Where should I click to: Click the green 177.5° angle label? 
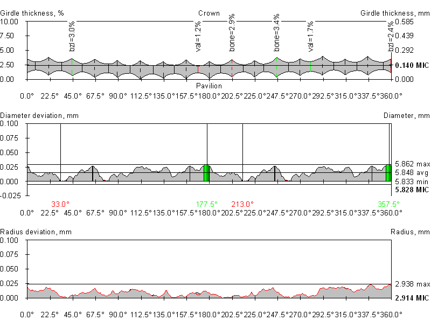tap(207, 204)
